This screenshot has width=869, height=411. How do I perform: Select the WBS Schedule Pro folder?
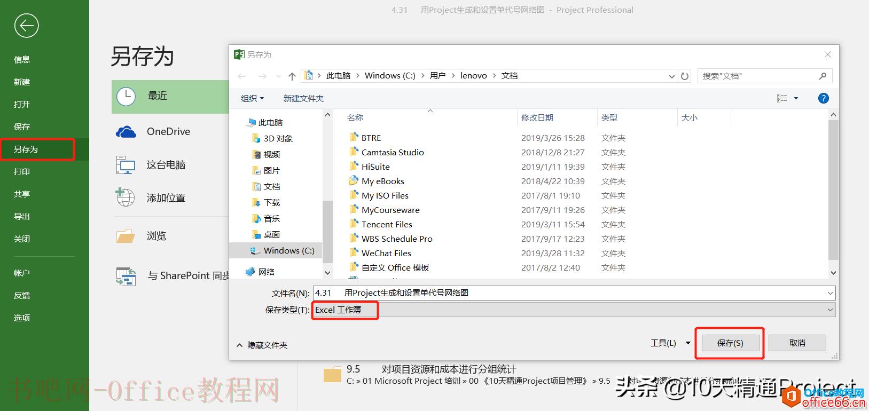click(x=397, y=239)
